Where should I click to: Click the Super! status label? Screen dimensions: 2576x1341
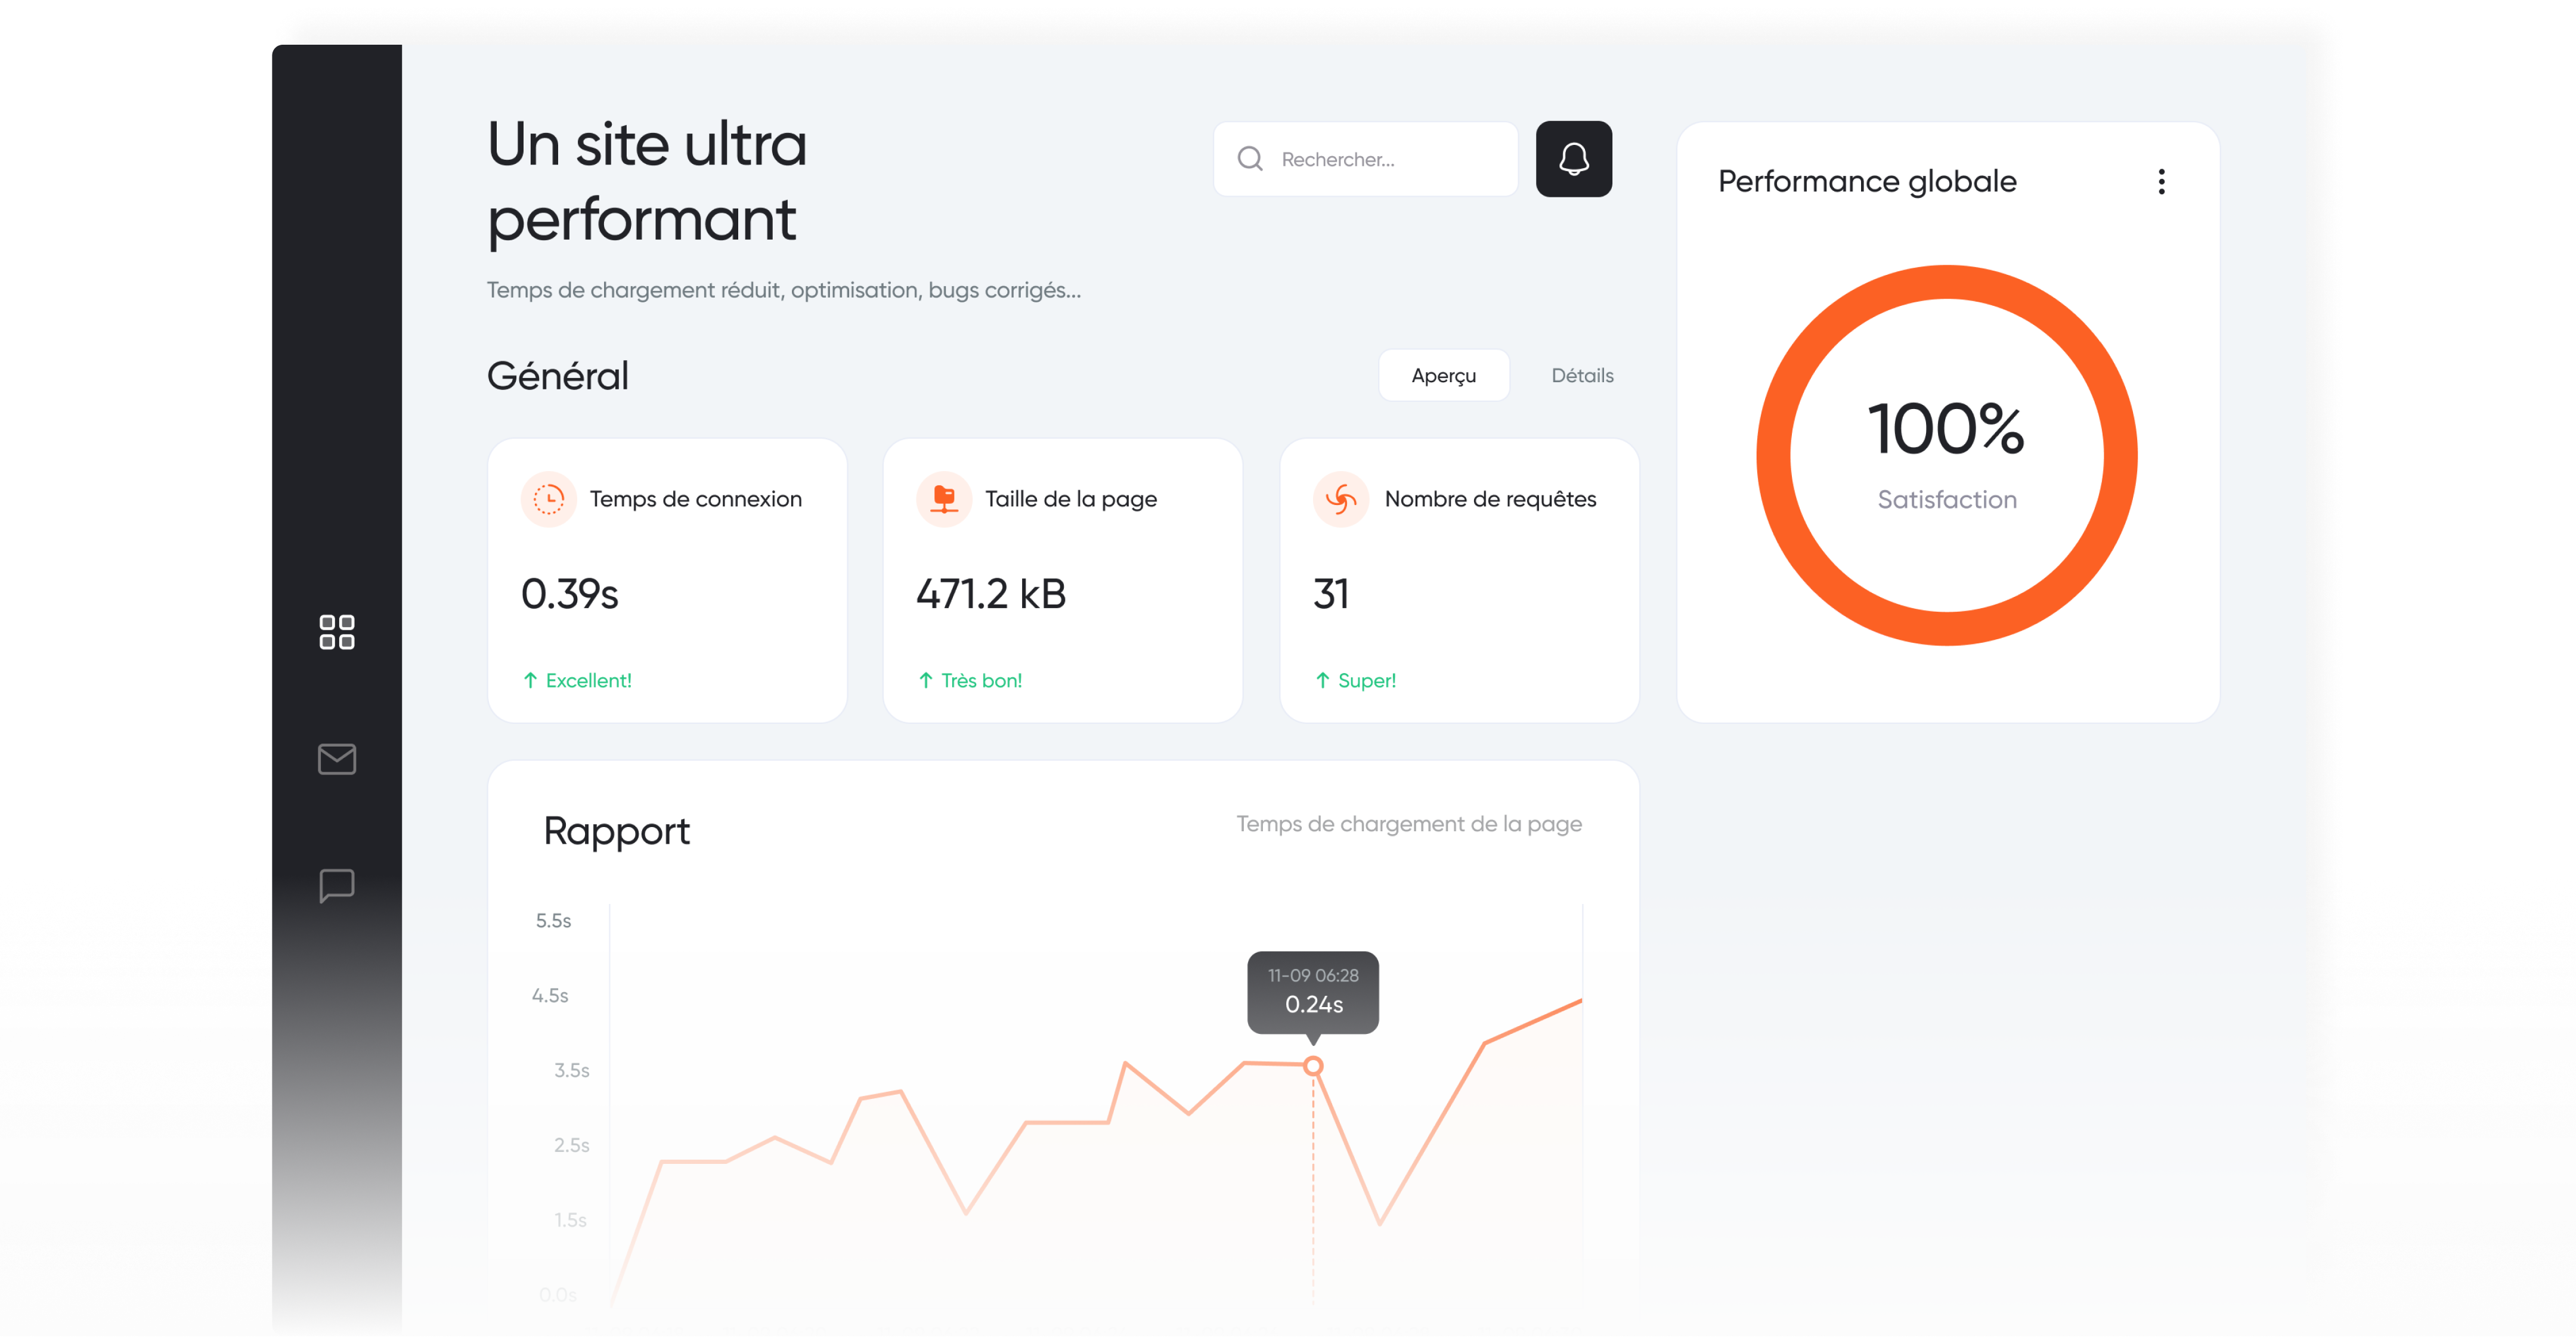click(1366, 681)
